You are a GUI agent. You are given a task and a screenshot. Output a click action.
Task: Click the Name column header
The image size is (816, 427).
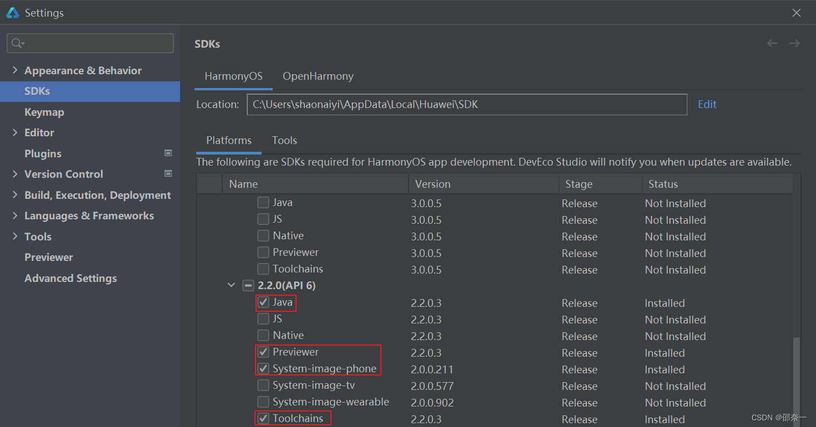point(315,184)
